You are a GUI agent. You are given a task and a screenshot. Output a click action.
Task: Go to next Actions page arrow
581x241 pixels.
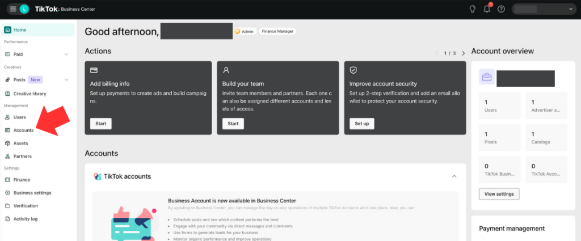click(463, 53)
